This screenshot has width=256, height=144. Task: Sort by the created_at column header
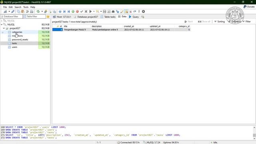[136, 26]
